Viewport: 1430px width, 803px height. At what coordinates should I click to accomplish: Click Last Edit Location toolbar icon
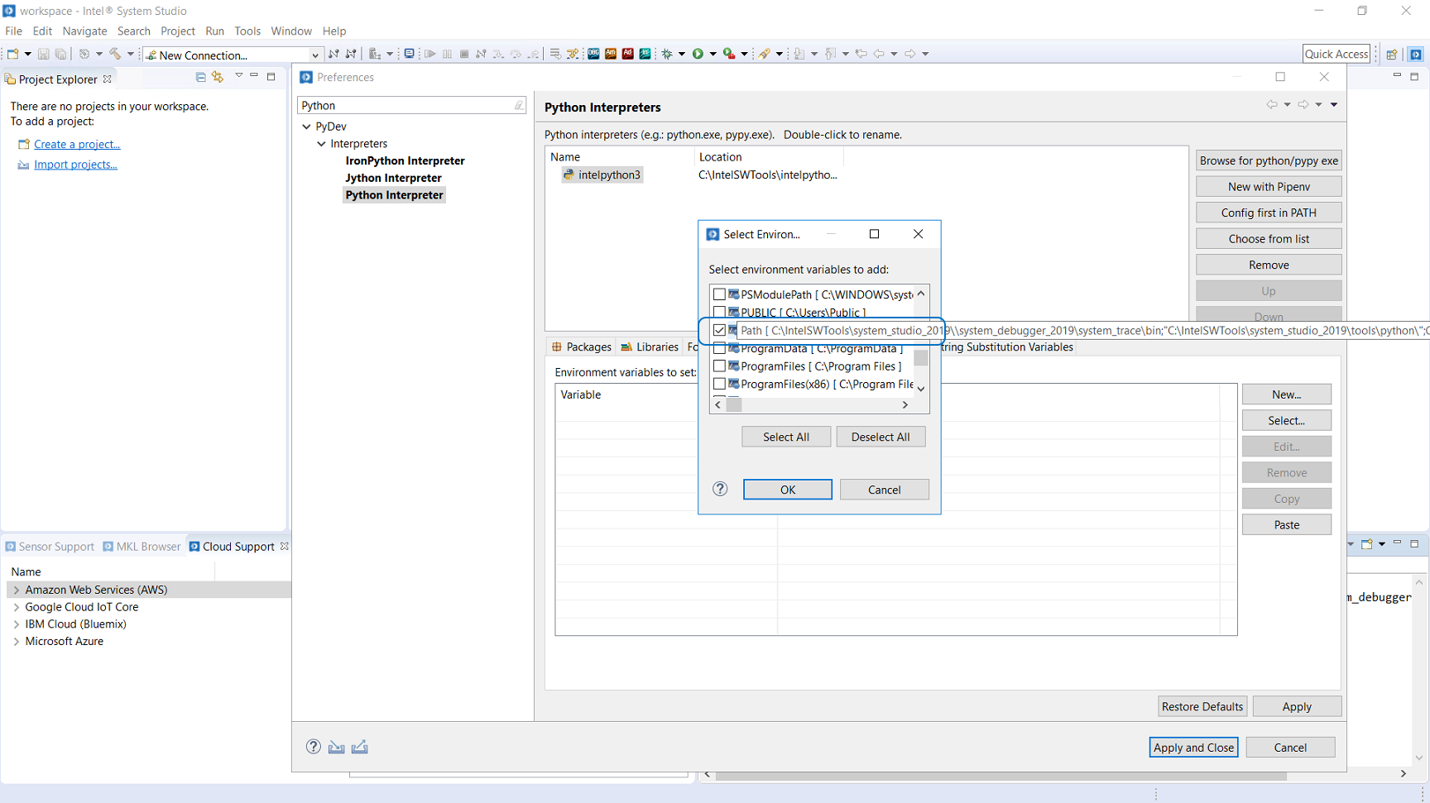[x=861, y=54]
